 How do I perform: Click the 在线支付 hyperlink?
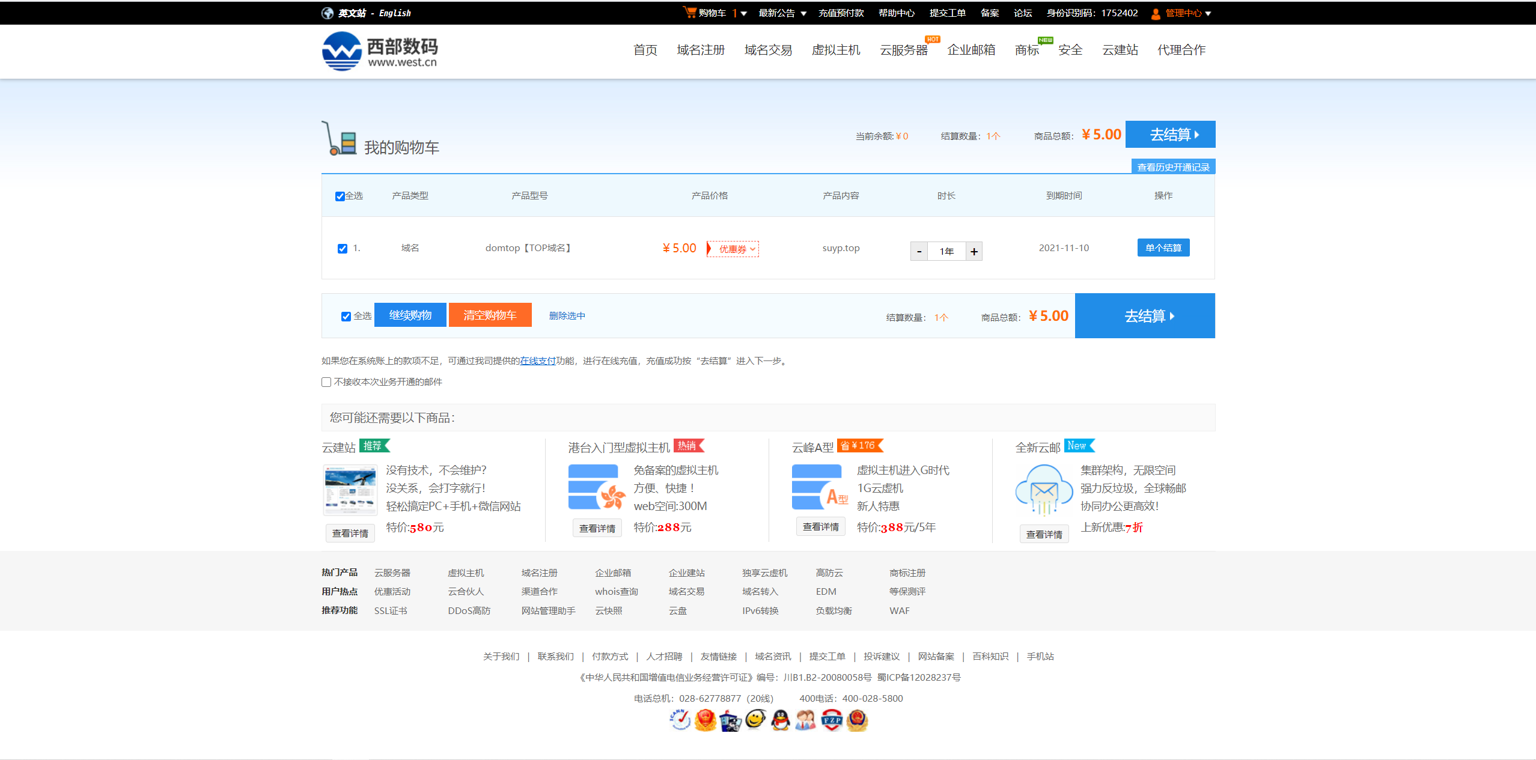click(538, 361)
